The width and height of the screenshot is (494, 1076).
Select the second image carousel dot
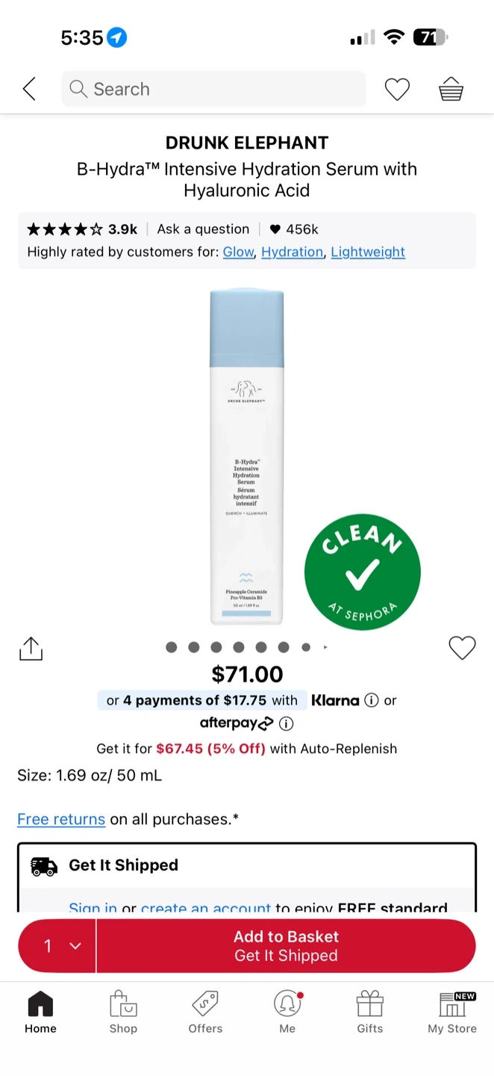point(194,647)
